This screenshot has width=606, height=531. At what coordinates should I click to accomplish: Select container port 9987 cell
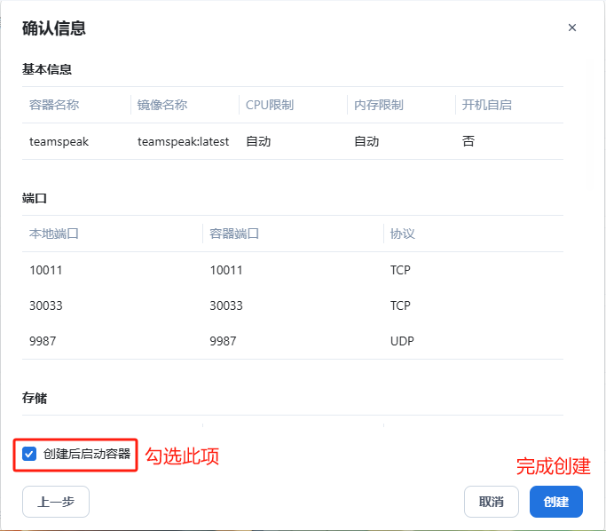[x=223, y=341]
